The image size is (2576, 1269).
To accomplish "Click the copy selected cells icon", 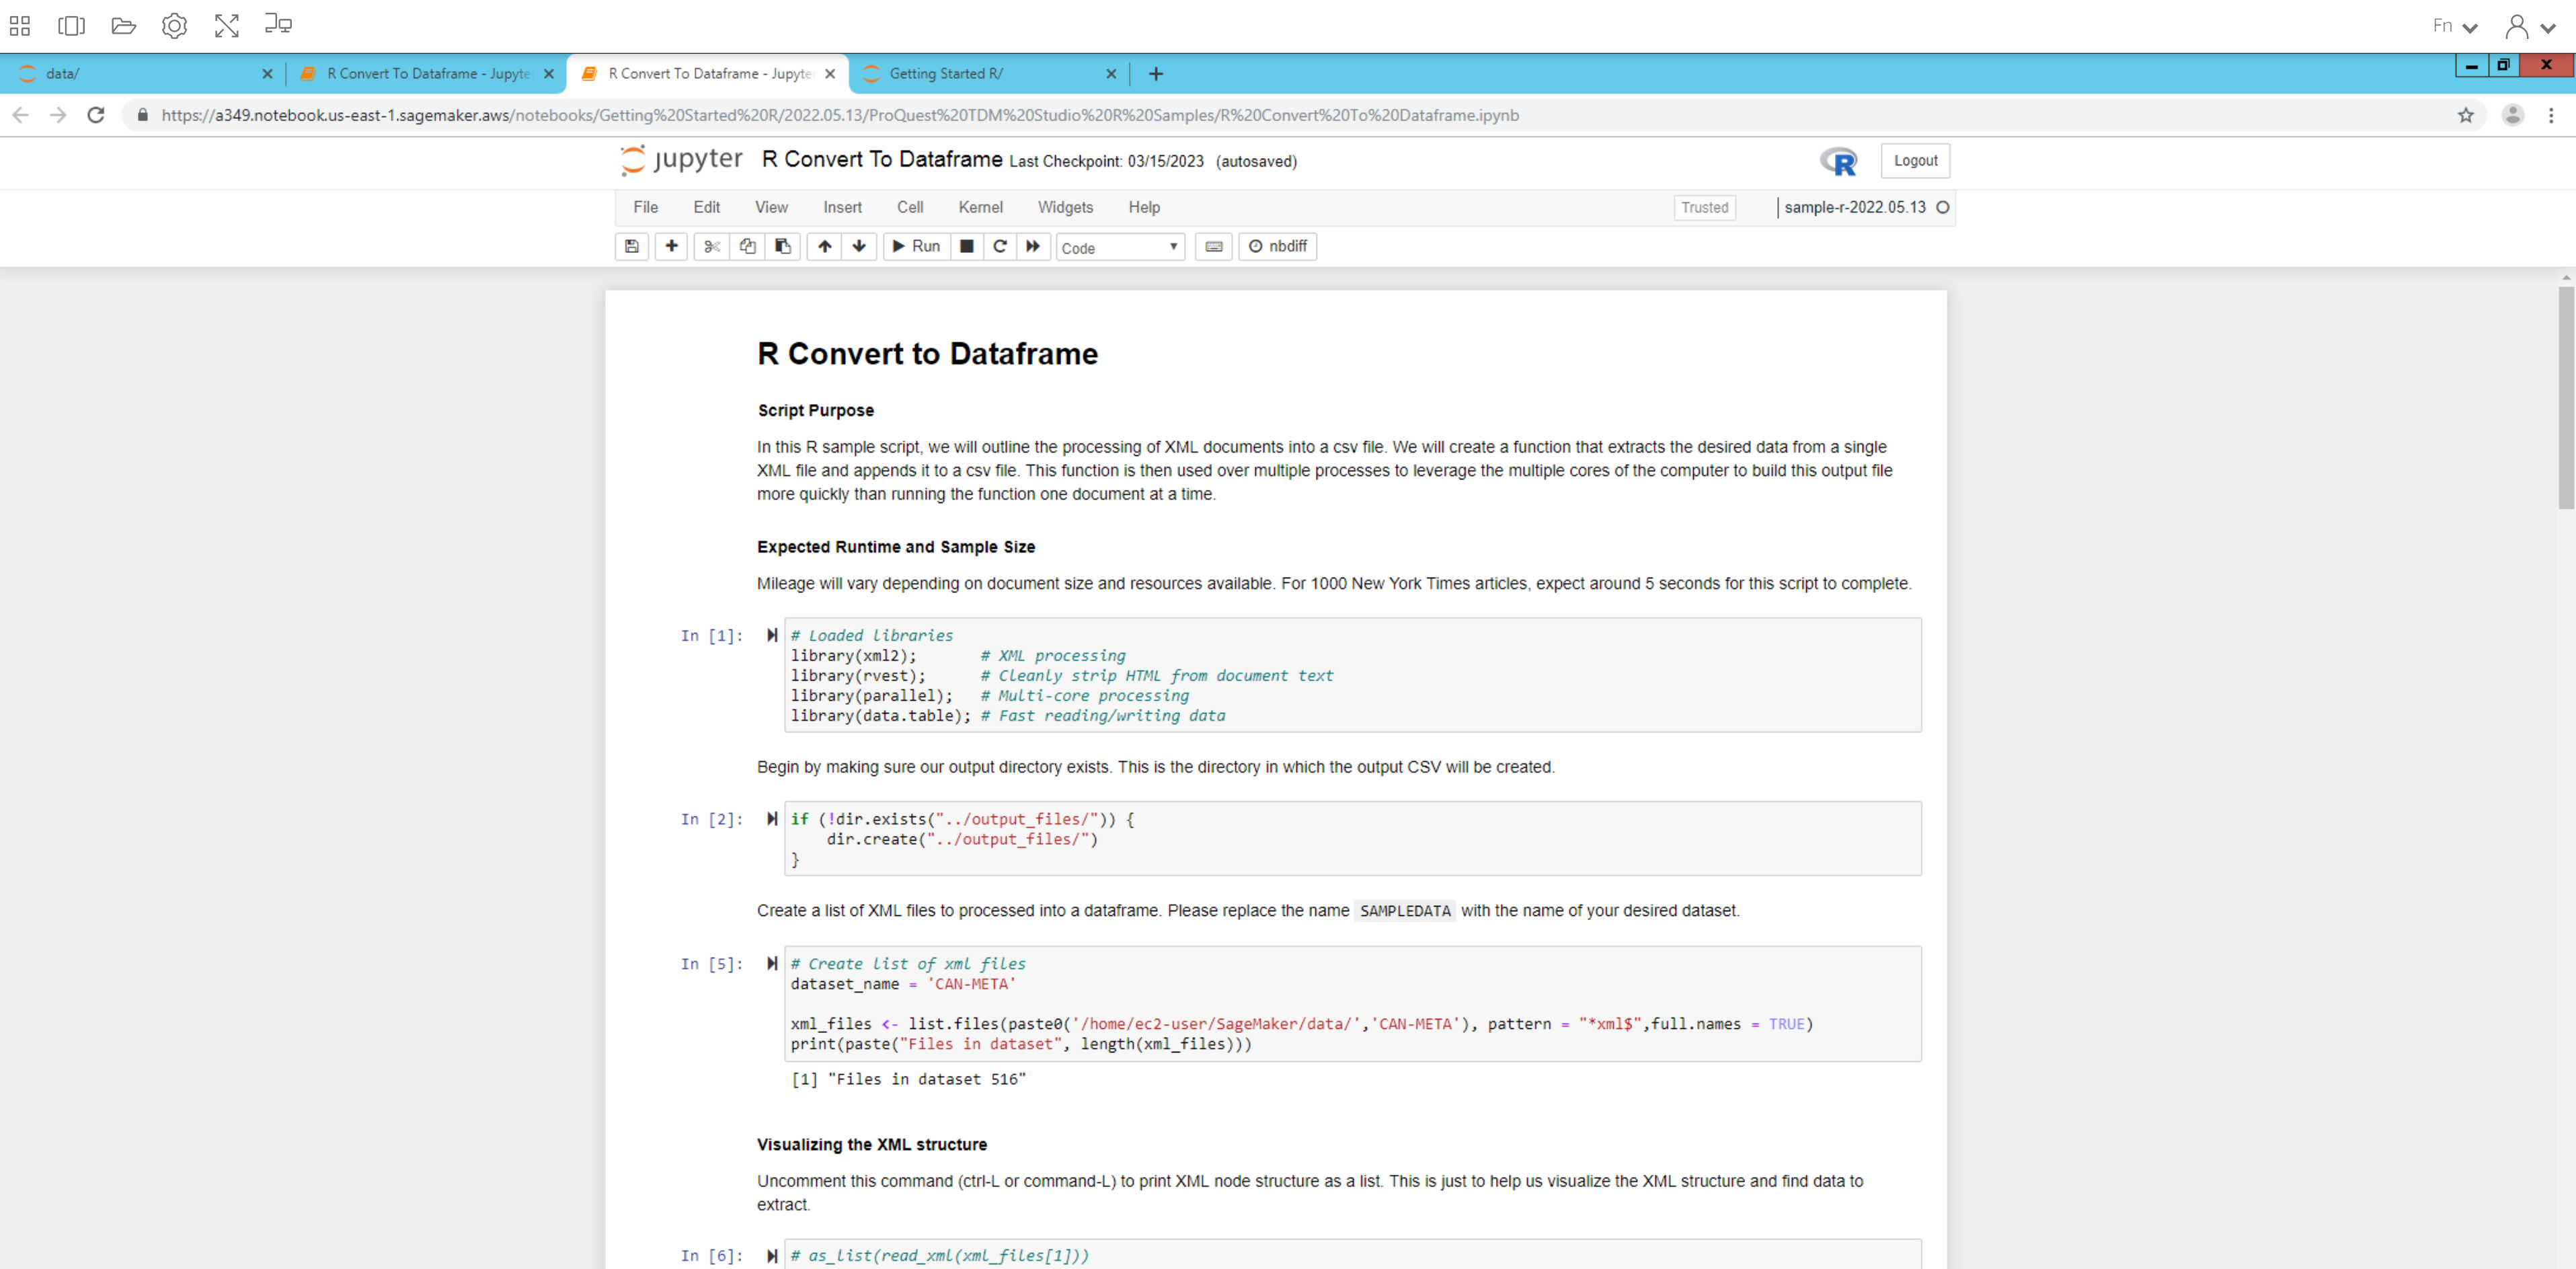I will tap(747, 246).
